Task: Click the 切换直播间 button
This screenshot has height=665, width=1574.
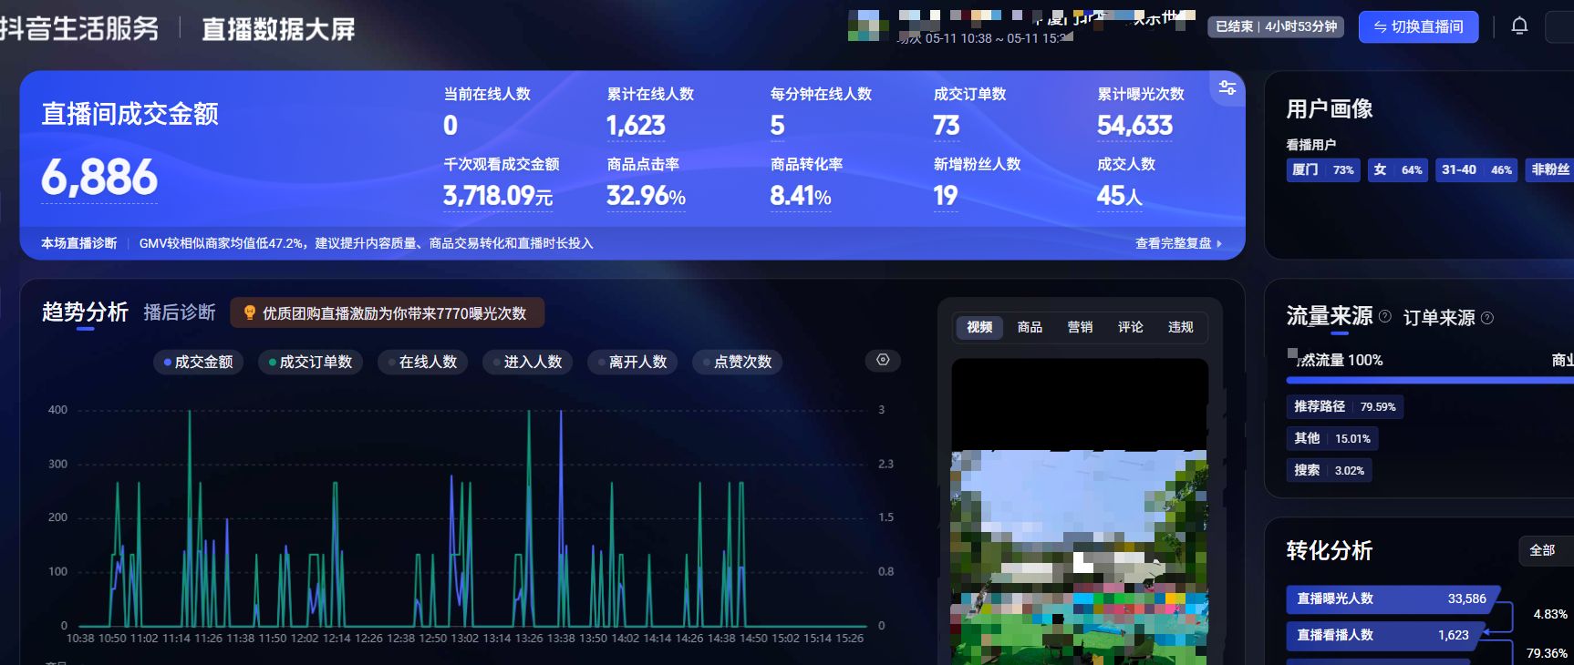Action: [1418, 26]
